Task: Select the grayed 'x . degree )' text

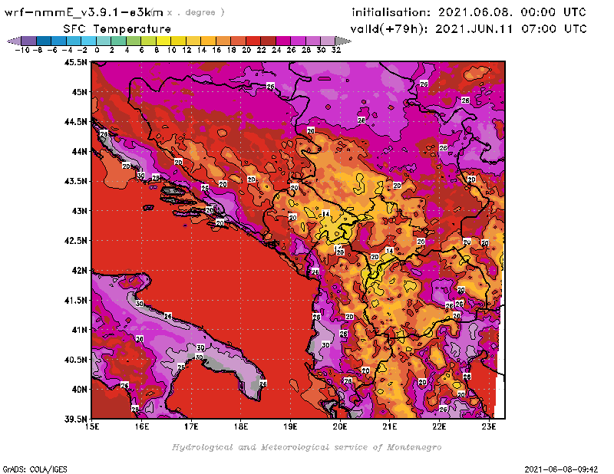Action: [196, 12]
